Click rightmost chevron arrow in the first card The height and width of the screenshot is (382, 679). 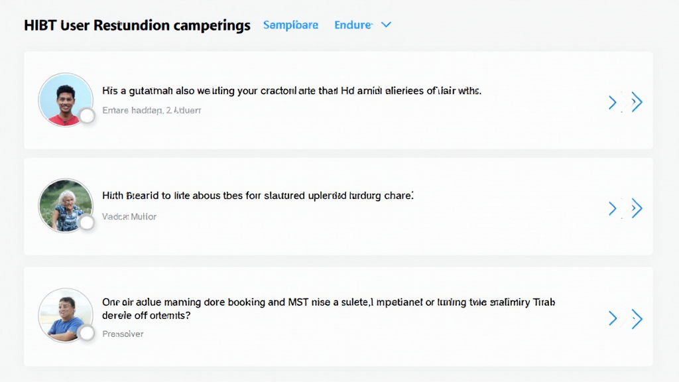click(x=637, y=102)
